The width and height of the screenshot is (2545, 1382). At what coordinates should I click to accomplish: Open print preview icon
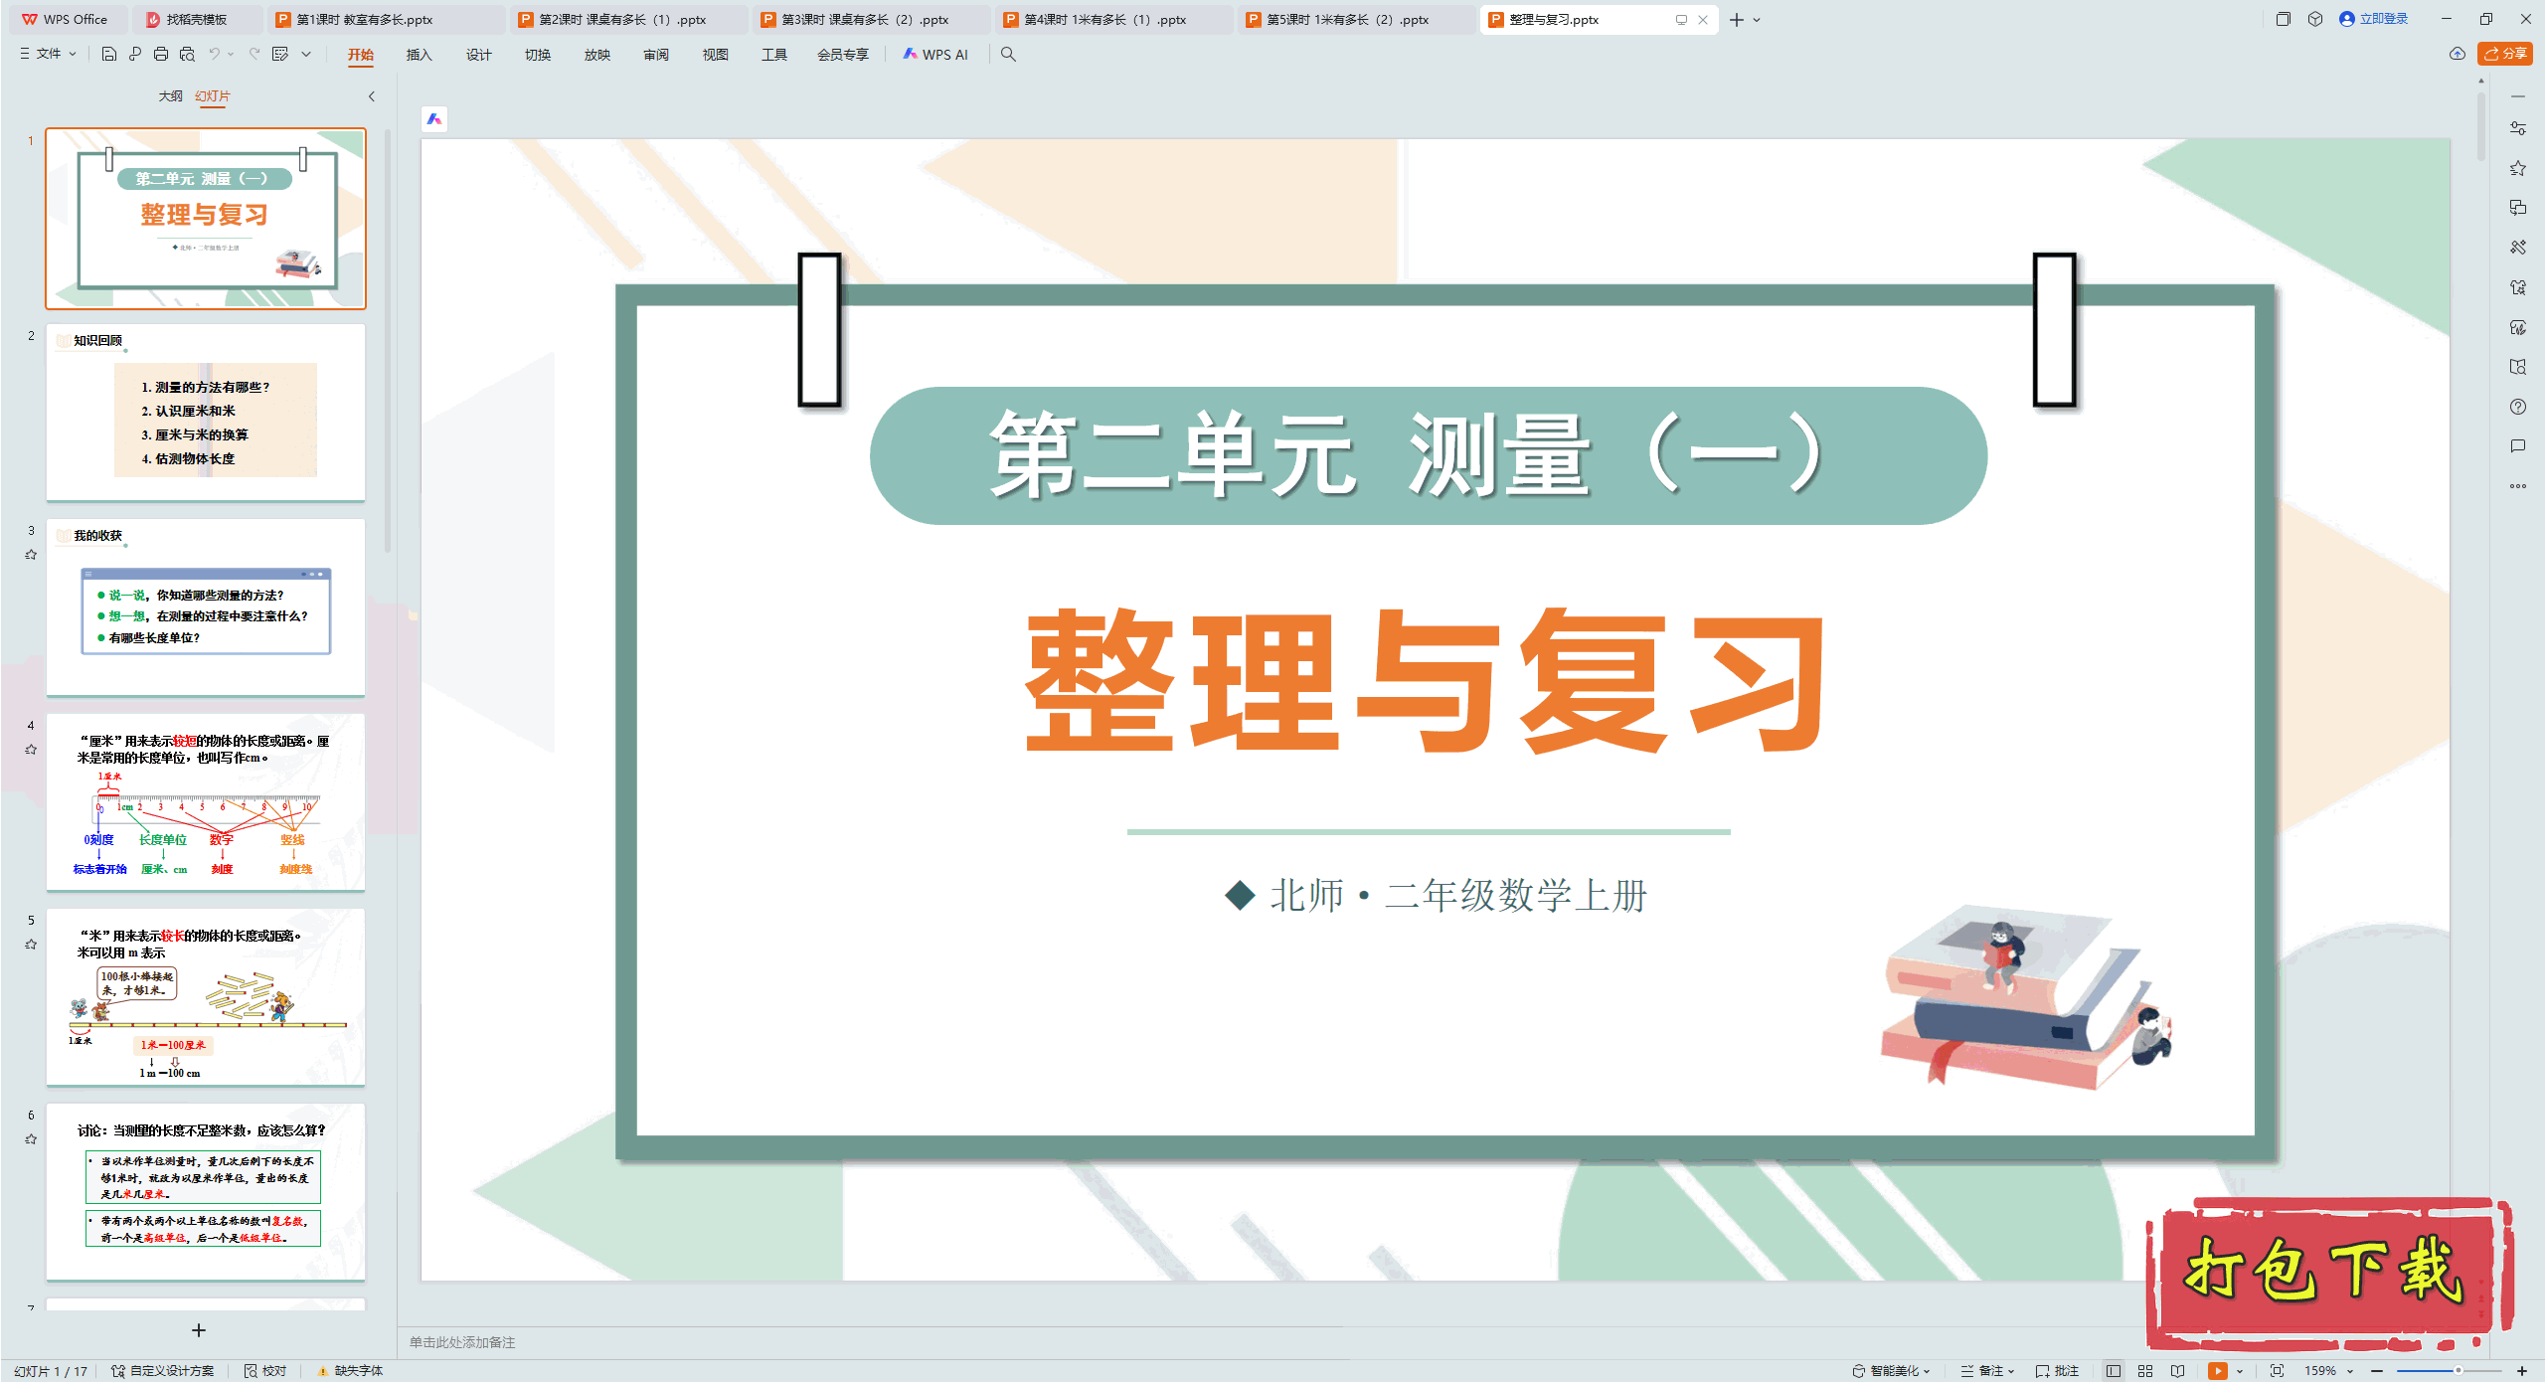tap(187, 55)
